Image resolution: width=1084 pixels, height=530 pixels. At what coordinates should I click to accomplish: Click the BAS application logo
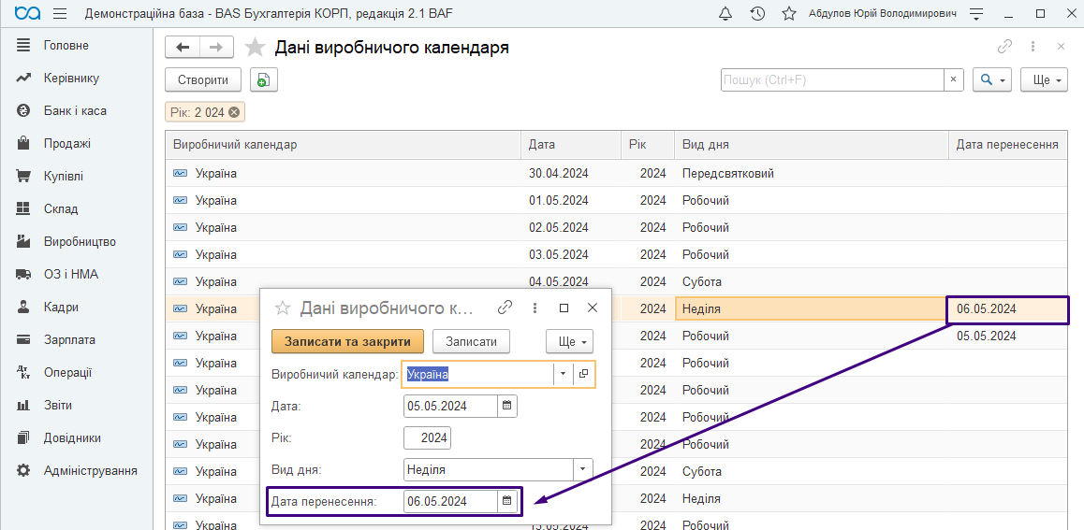[x=28, y=14]
